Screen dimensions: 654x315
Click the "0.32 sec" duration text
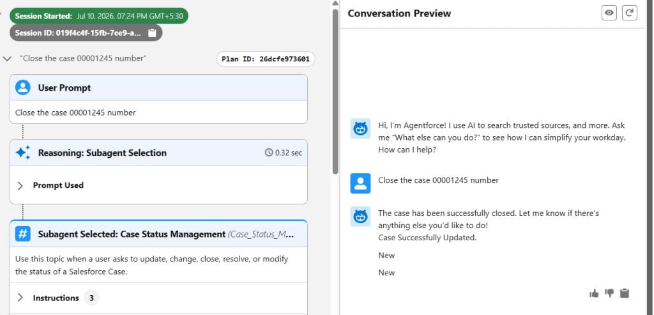tap(288, 153)
